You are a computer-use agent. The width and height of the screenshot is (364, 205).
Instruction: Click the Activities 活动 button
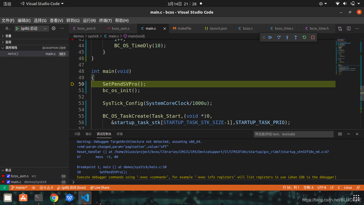pyautogui.click(x=7, y=4)
